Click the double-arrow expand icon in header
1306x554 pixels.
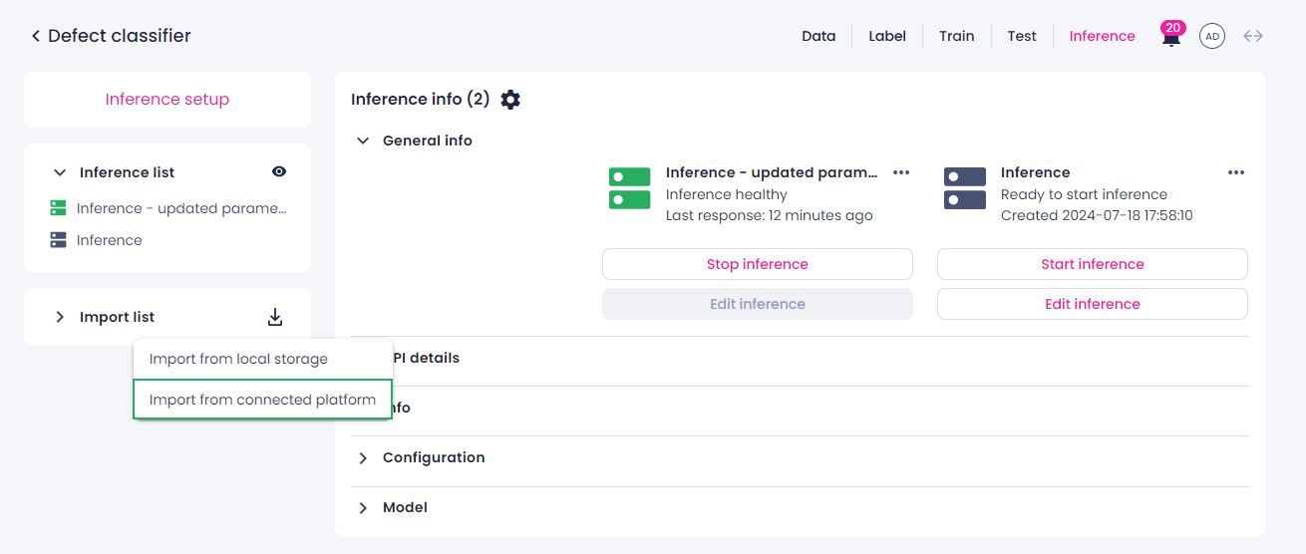click(x=1253, y=36)
